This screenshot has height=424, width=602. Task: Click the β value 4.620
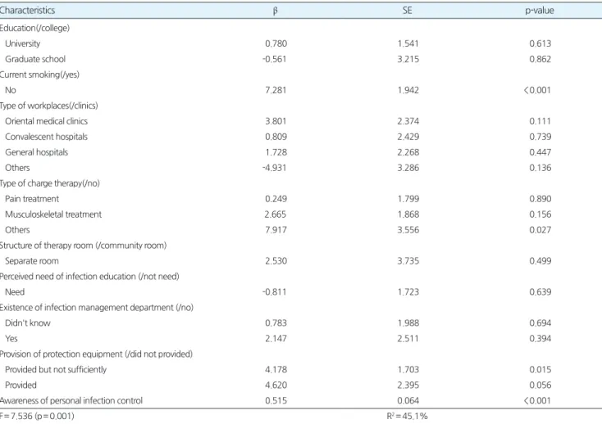pyautogui.click(x=276, y=385)
